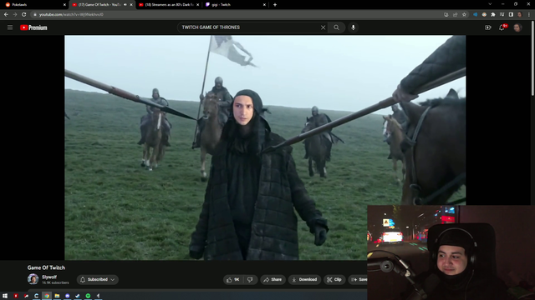Click the video player to pause
Viewport: 535px width, 300px height.
[x=265, y=147]
